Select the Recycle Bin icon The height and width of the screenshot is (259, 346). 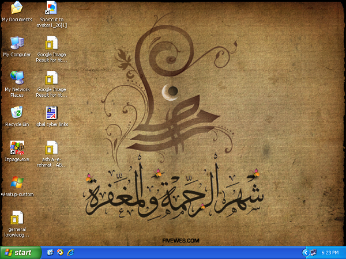click(17, 112)
